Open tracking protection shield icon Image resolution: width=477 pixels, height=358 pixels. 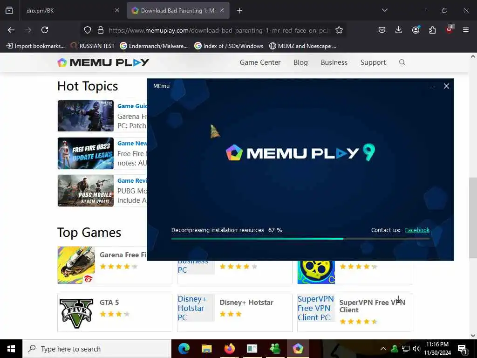point(88,30)
